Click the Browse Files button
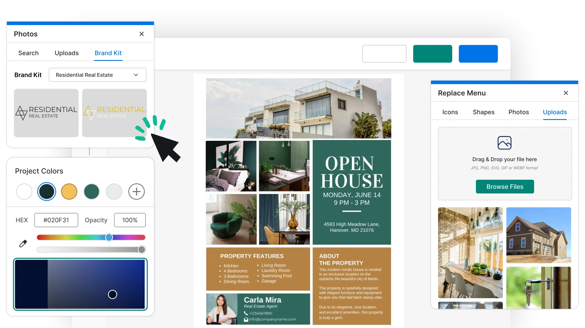585x328 pixels. coord(505,187)
